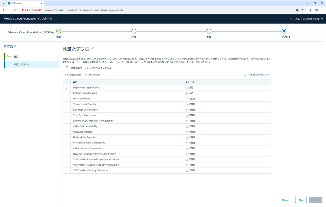
Task: Open the Chrome three-dot menu
Action: (322, 10)
